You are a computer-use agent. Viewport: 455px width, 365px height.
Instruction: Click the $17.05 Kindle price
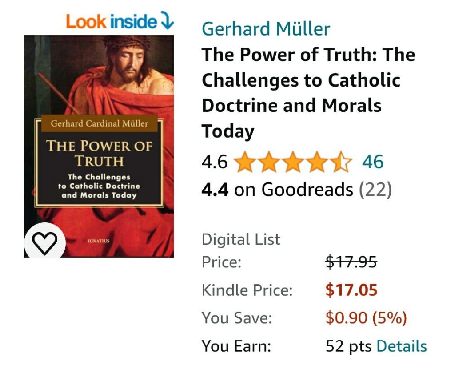pyautogui.click(x=351, y=290)
